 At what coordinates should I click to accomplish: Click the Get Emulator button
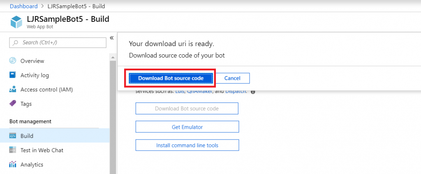click(187, 127)
